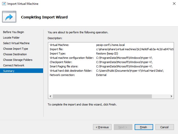Image resolution: width=178 pixels, height=134 pixels.
Task: Click the Previous button
Action: click(102, 127)
